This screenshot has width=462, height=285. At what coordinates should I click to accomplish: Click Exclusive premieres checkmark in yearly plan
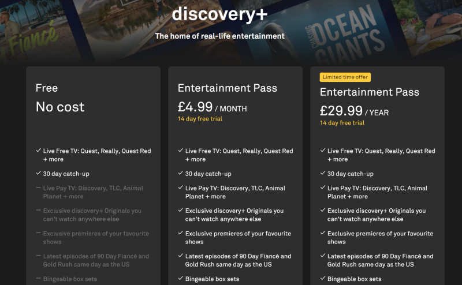pyautogui.click(x=323, y=233)
